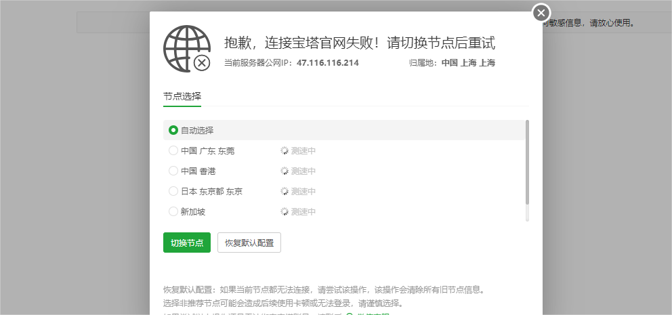Click the spinner icon beside 中国 香港
The width and height of the screenshot is (672, 315).
point(284,171)
